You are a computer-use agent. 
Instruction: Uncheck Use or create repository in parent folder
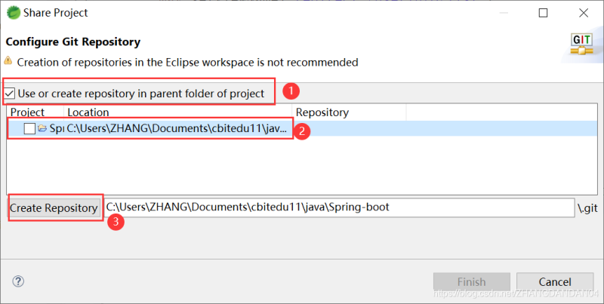click(x=9, y=94)
